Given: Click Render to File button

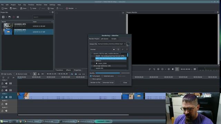Looking at the screenshot, I should 95,83.
